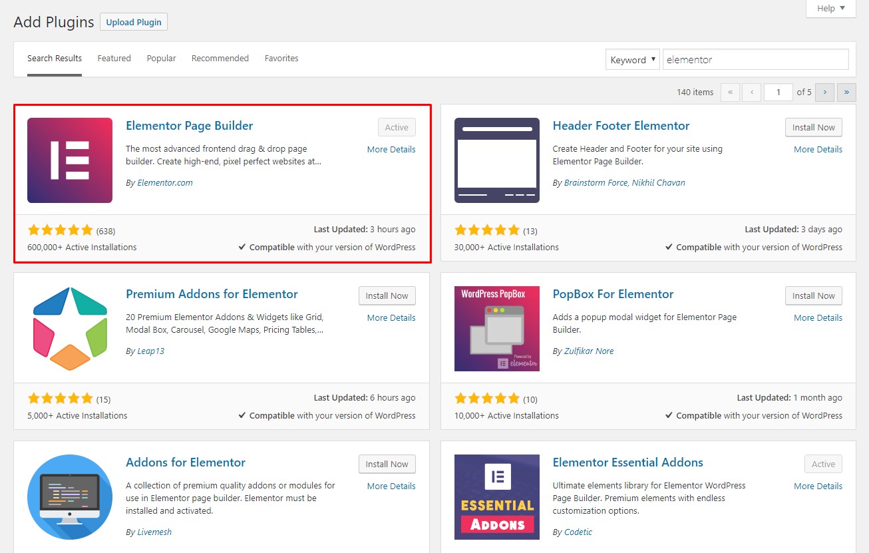Click the Addons for Elementor monitor icon
The width and height of the screenshot is (869, 553).
(x=69, y=496)
